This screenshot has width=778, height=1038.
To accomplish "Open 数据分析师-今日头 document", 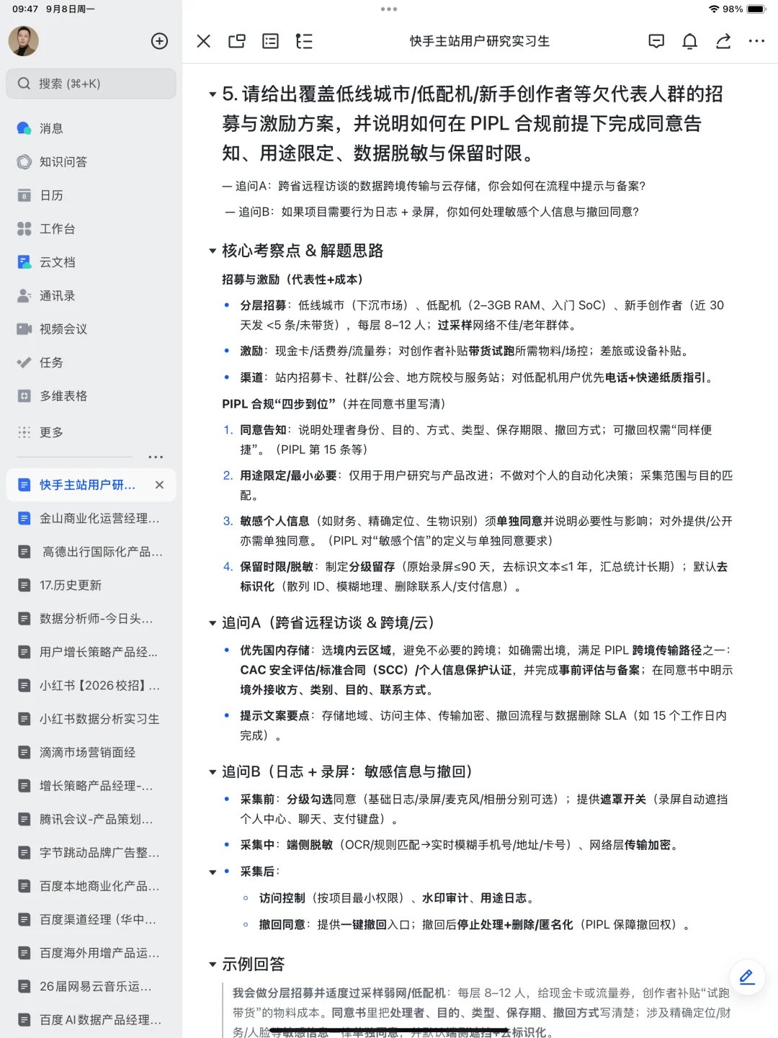I will coord(91,619).
